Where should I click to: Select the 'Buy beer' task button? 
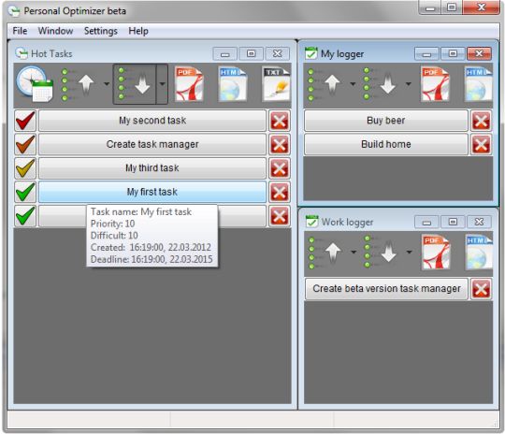pyautogui.click(x=386, y=121)
